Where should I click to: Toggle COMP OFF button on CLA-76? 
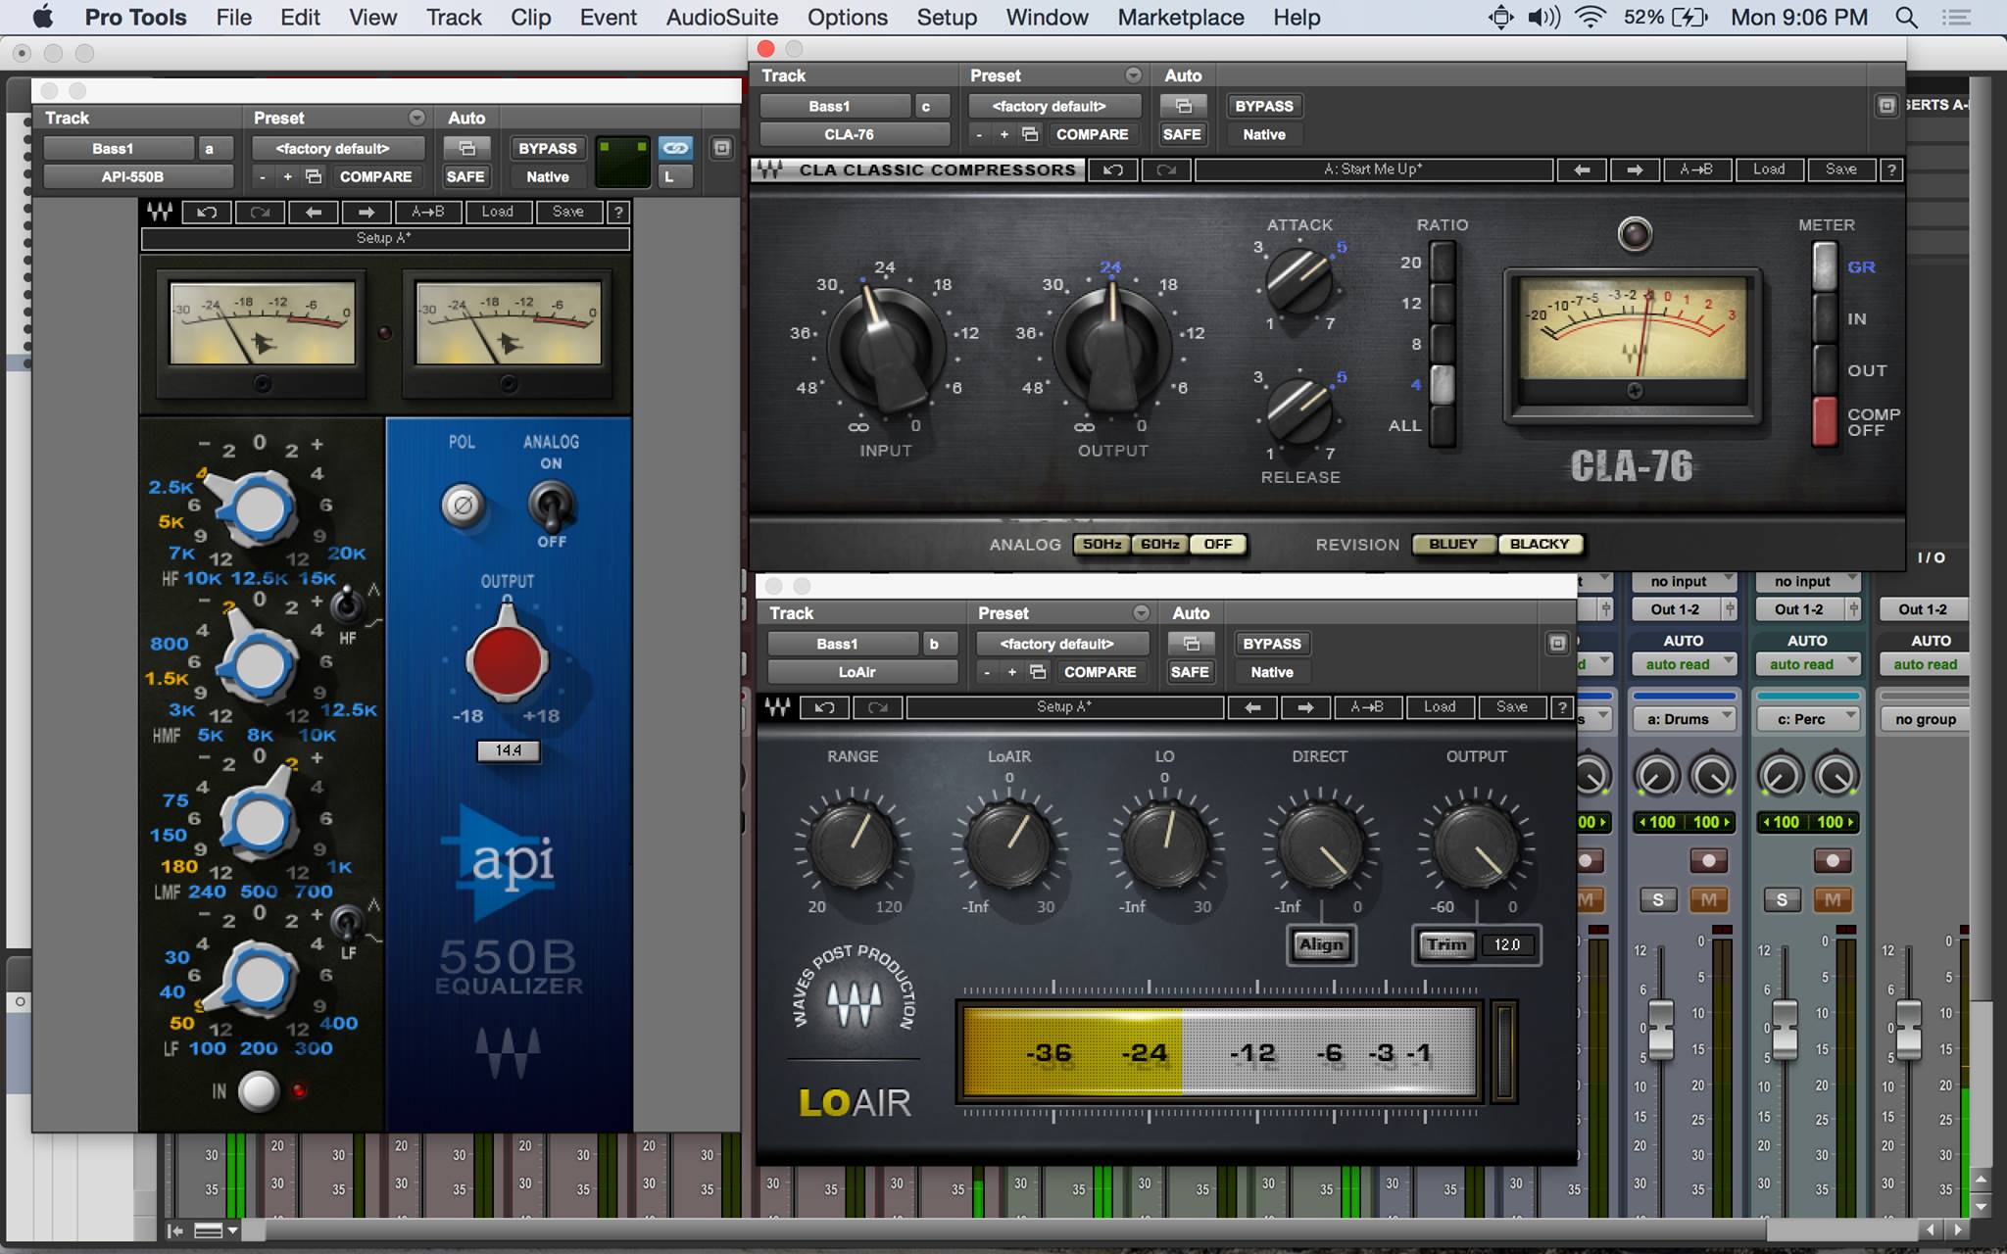point(1825,422)
